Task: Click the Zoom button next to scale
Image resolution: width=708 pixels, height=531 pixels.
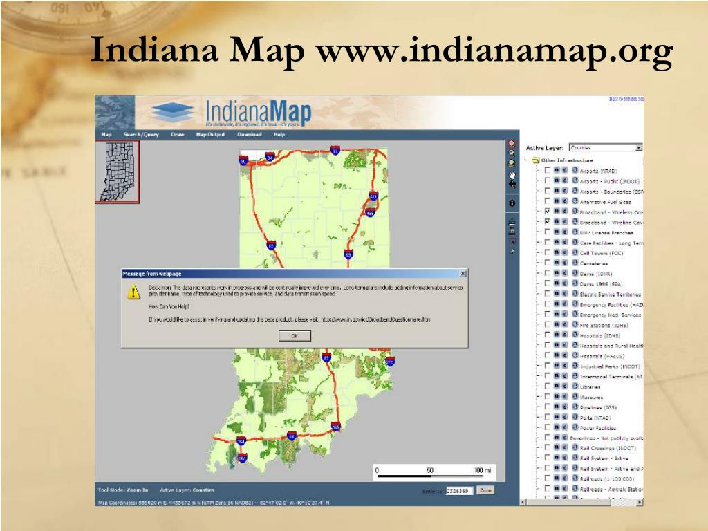Action: 485,490
